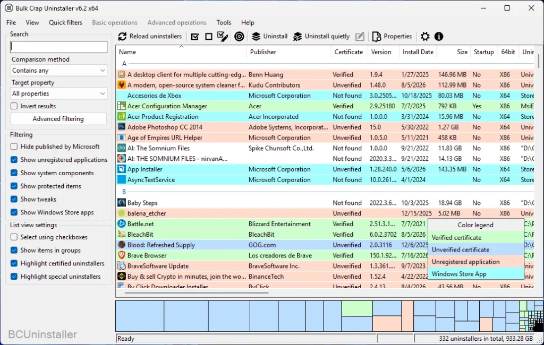The width and height of the screenshot is (544, 345).
Task: Click the modify edit pencil toolbar icon
Action: 360,37
